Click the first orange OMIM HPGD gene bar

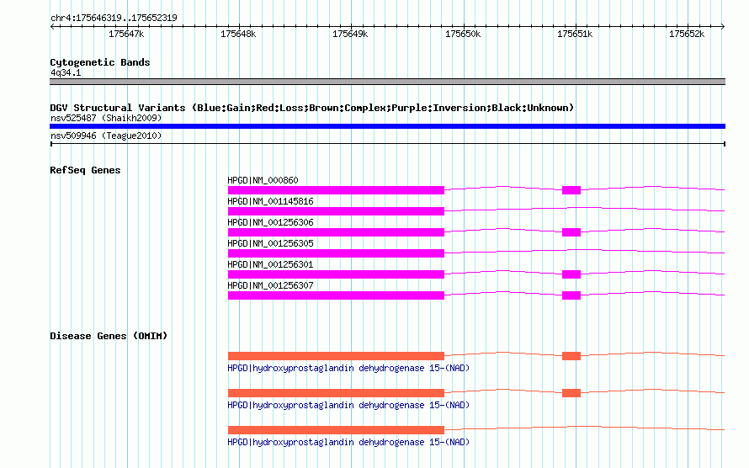pos(336,356)
